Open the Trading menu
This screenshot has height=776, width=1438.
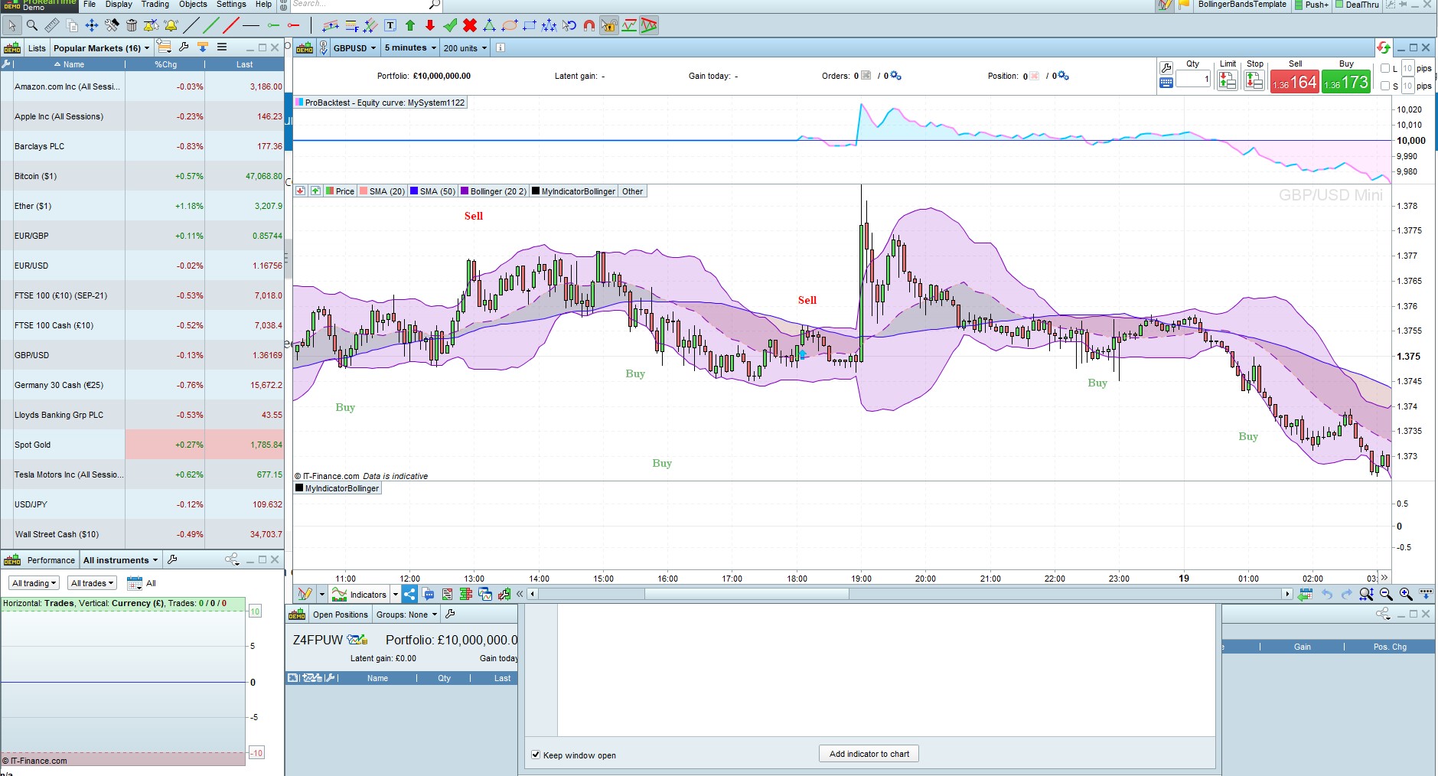[155, 5]
